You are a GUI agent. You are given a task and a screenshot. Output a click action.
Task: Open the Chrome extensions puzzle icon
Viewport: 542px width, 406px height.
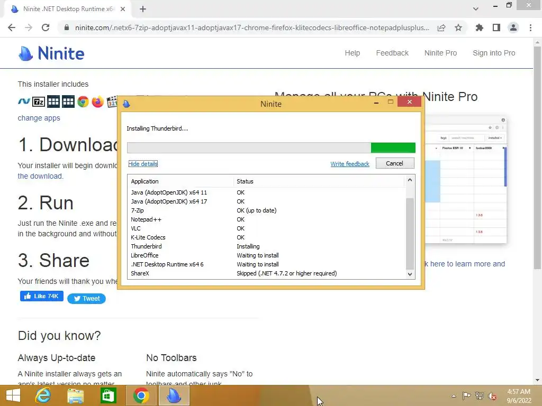(x=479, y=27)
